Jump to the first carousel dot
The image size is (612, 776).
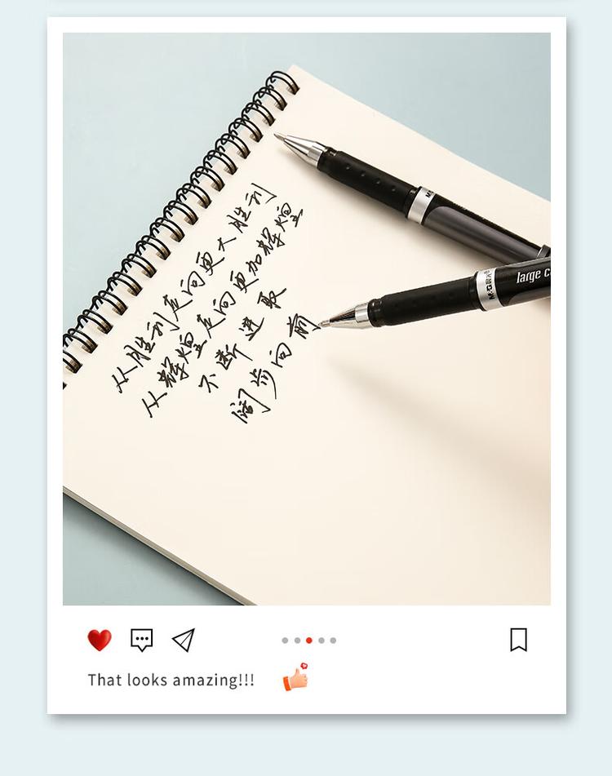pyautogui.click(x=285, y=641)
